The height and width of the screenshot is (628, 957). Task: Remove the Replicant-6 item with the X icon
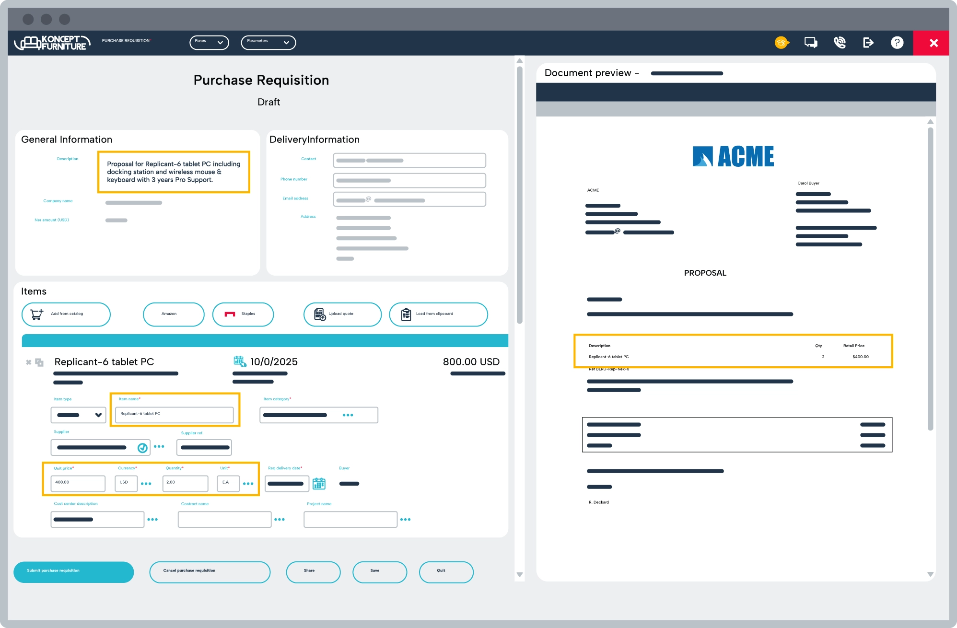coord(29,362)
